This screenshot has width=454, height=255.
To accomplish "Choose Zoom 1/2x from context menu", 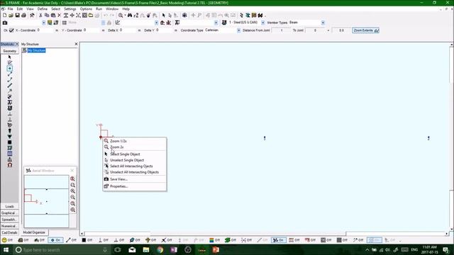I will 135,141.
